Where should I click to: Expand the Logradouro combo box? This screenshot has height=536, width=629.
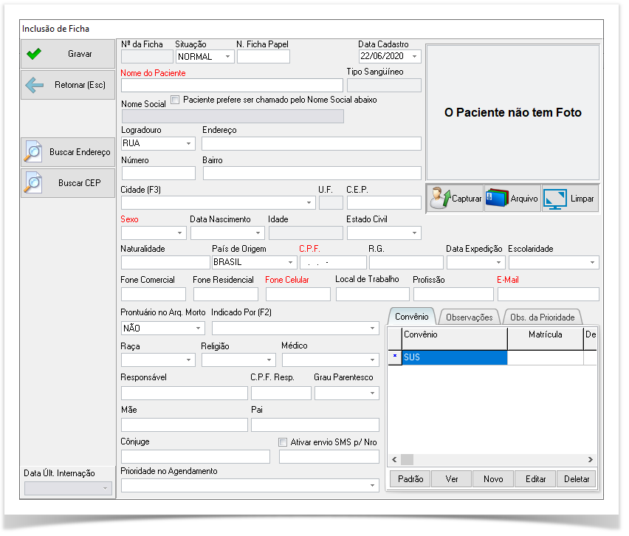click(x=188, y=144)
